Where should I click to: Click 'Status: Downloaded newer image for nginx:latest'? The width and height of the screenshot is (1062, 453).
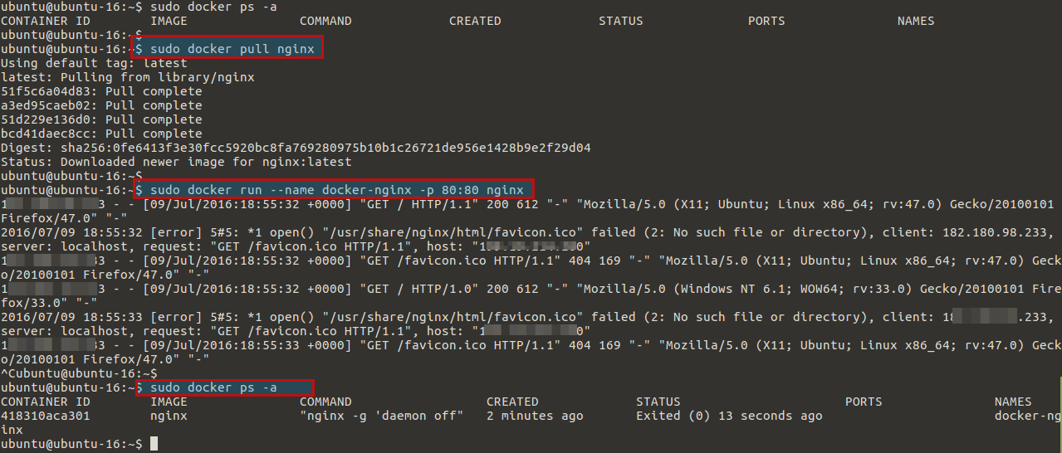click(176, 162)
